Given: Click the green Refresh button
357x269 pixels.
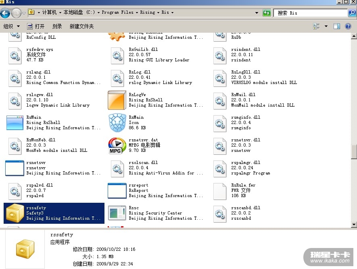Looking at the screenshot, I should click(267, 13).
